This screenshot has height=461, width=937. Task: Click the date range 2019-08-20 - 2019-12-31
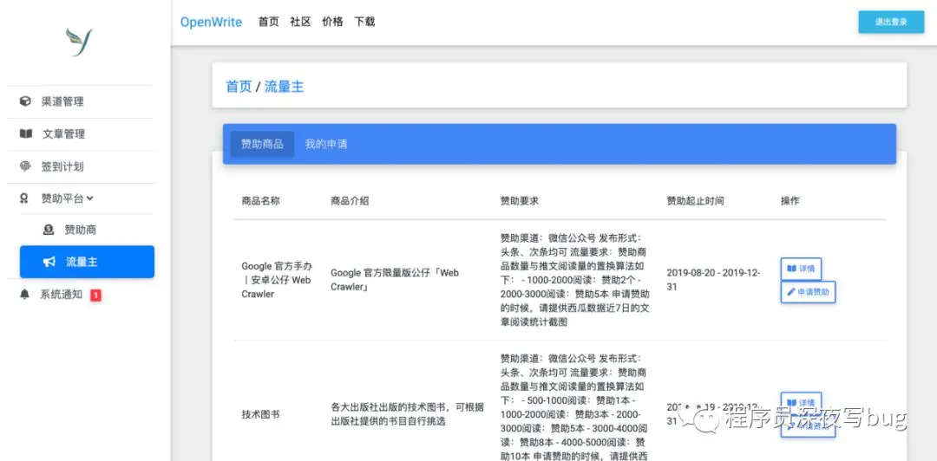[x=713, y=280]
